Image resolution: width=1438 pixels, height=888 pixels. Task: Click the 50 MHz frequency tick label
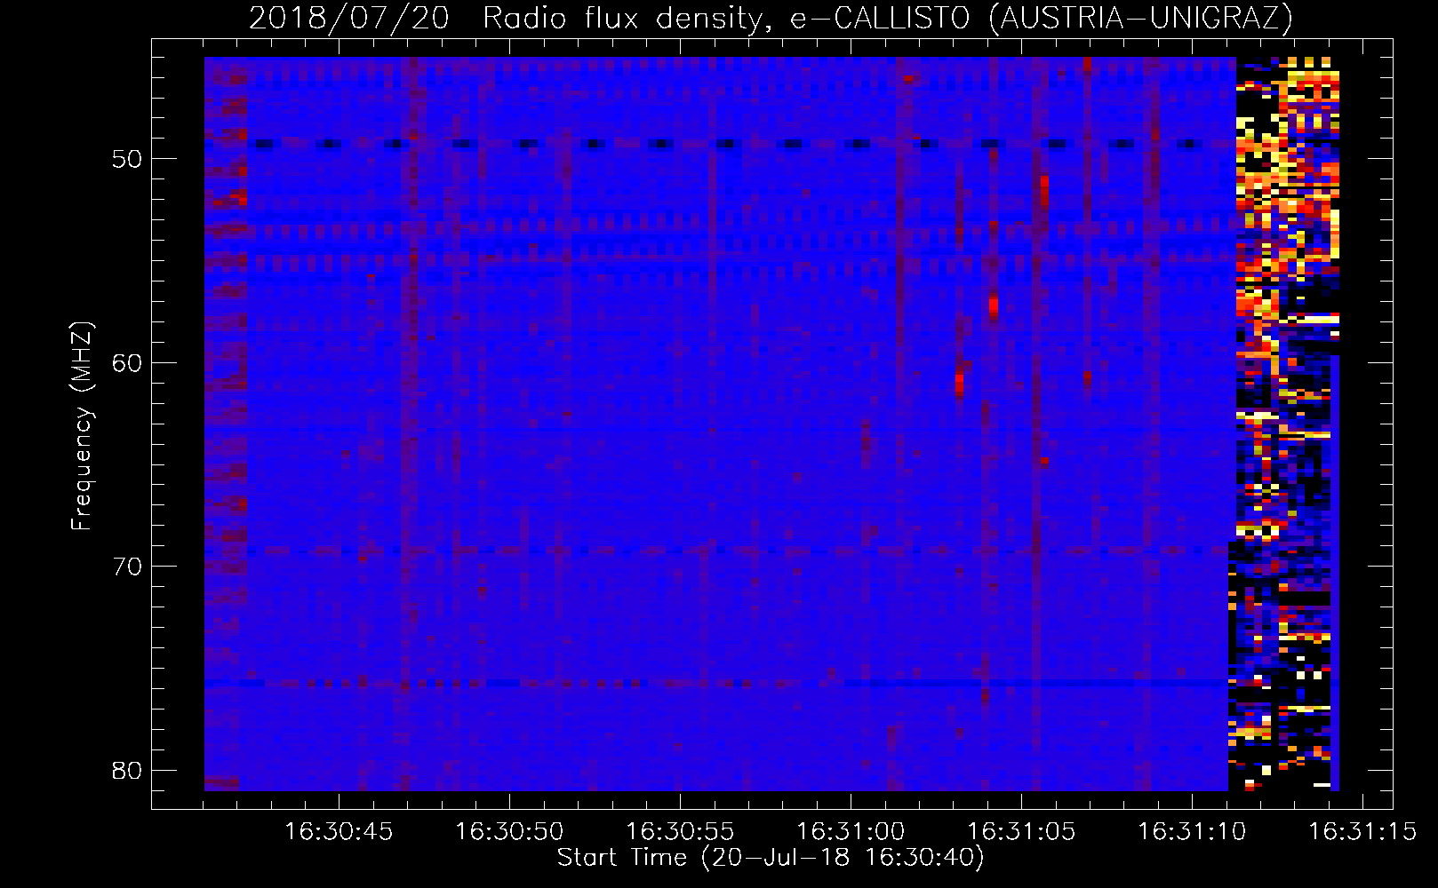pos(127,159)
